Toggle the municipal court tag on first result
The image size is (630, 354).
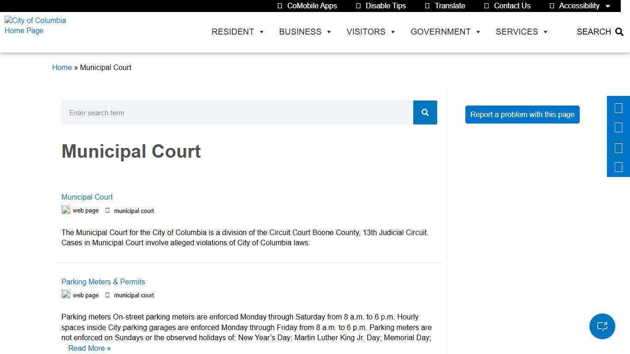131,211
